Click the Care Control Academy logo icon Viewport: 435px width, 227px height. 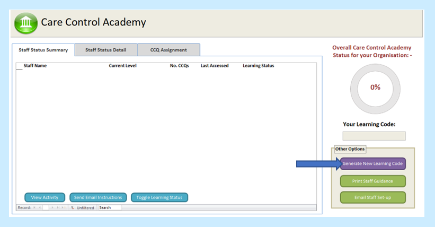[26, 23]
